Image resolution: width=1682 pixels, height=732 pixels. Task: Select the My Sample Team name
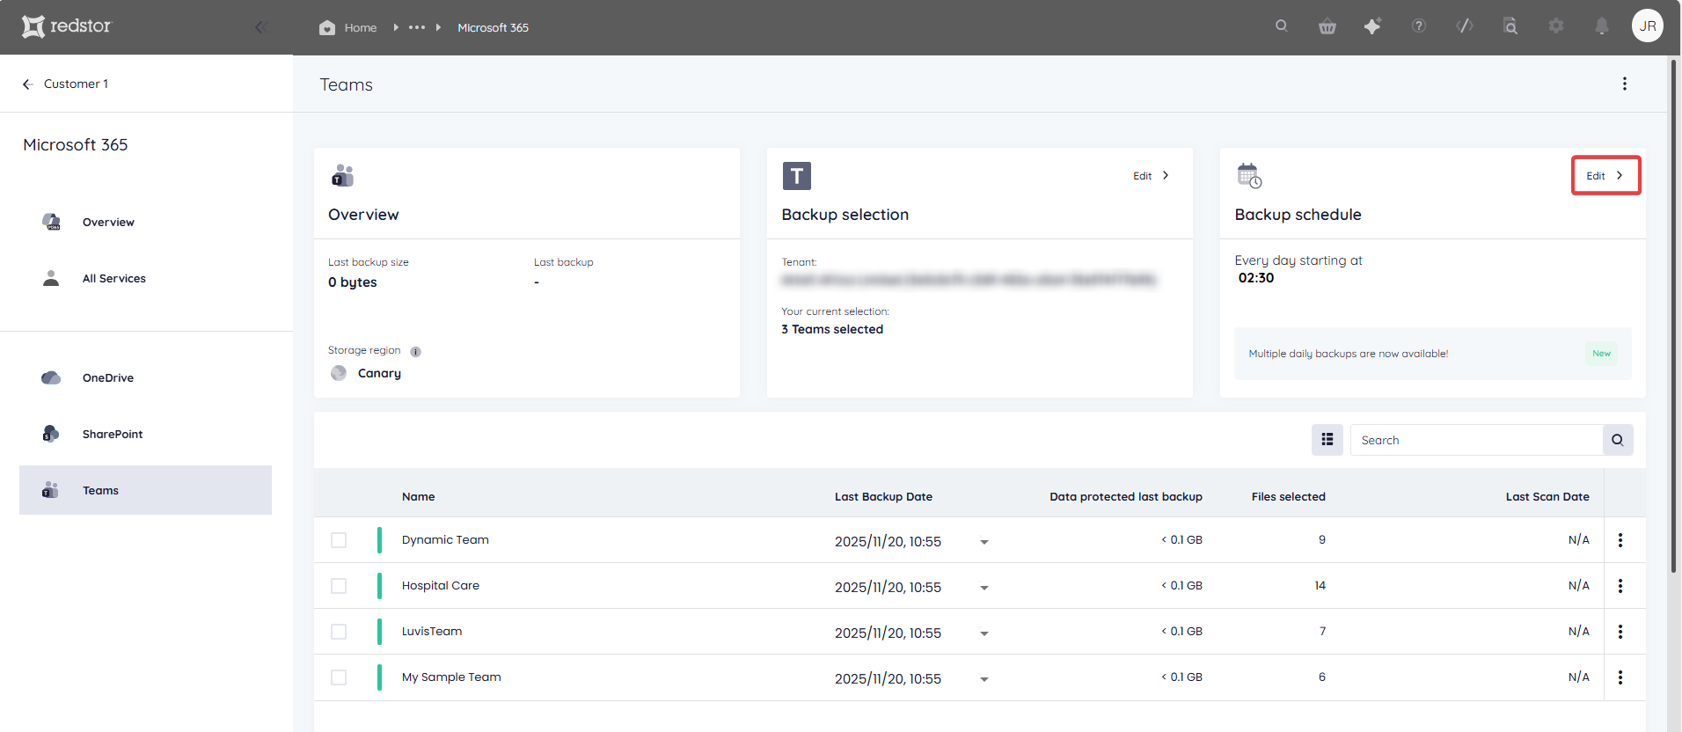(451, 677)
